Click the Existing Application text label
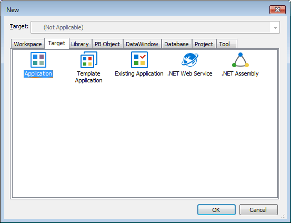 tap(139, 73)
